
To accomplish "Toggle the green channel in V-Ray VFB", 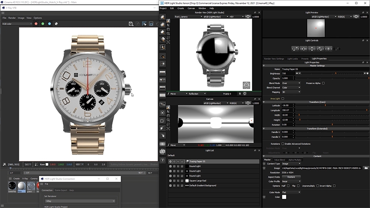I will coord(43,24).
